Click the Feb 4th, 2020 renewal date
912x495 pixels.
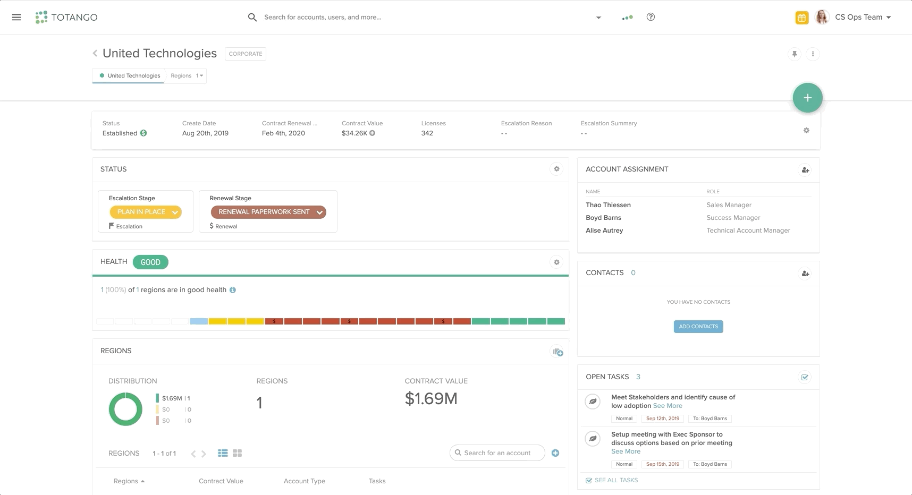point(283,133)
